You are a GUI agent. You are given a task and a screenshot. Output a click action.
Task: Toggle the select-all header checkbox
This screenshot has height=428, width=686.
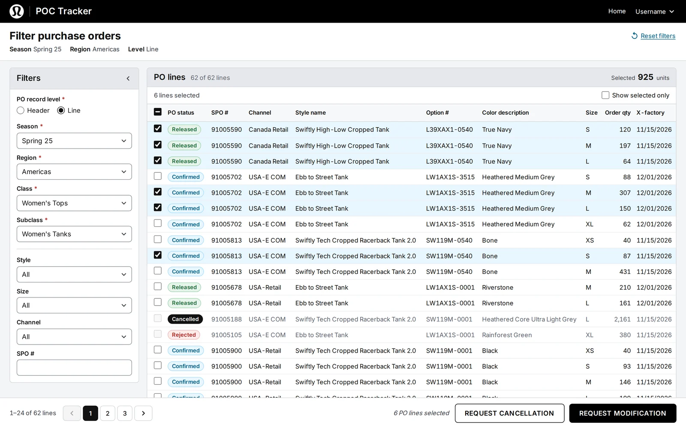158,112
